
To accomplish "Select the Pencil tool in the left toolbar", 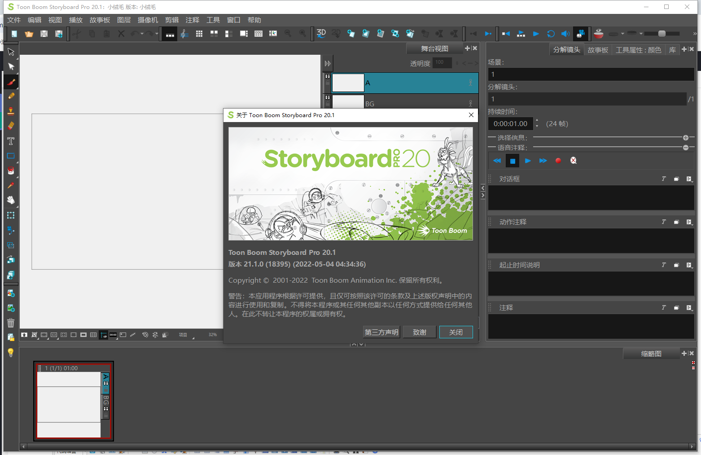I will (x=11, y=96).
